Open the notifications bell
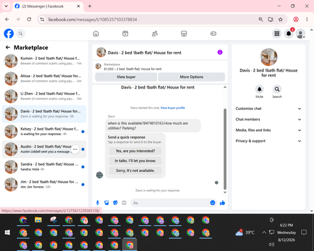The width and height of the screenshot is (314, 251). point(289,33)
